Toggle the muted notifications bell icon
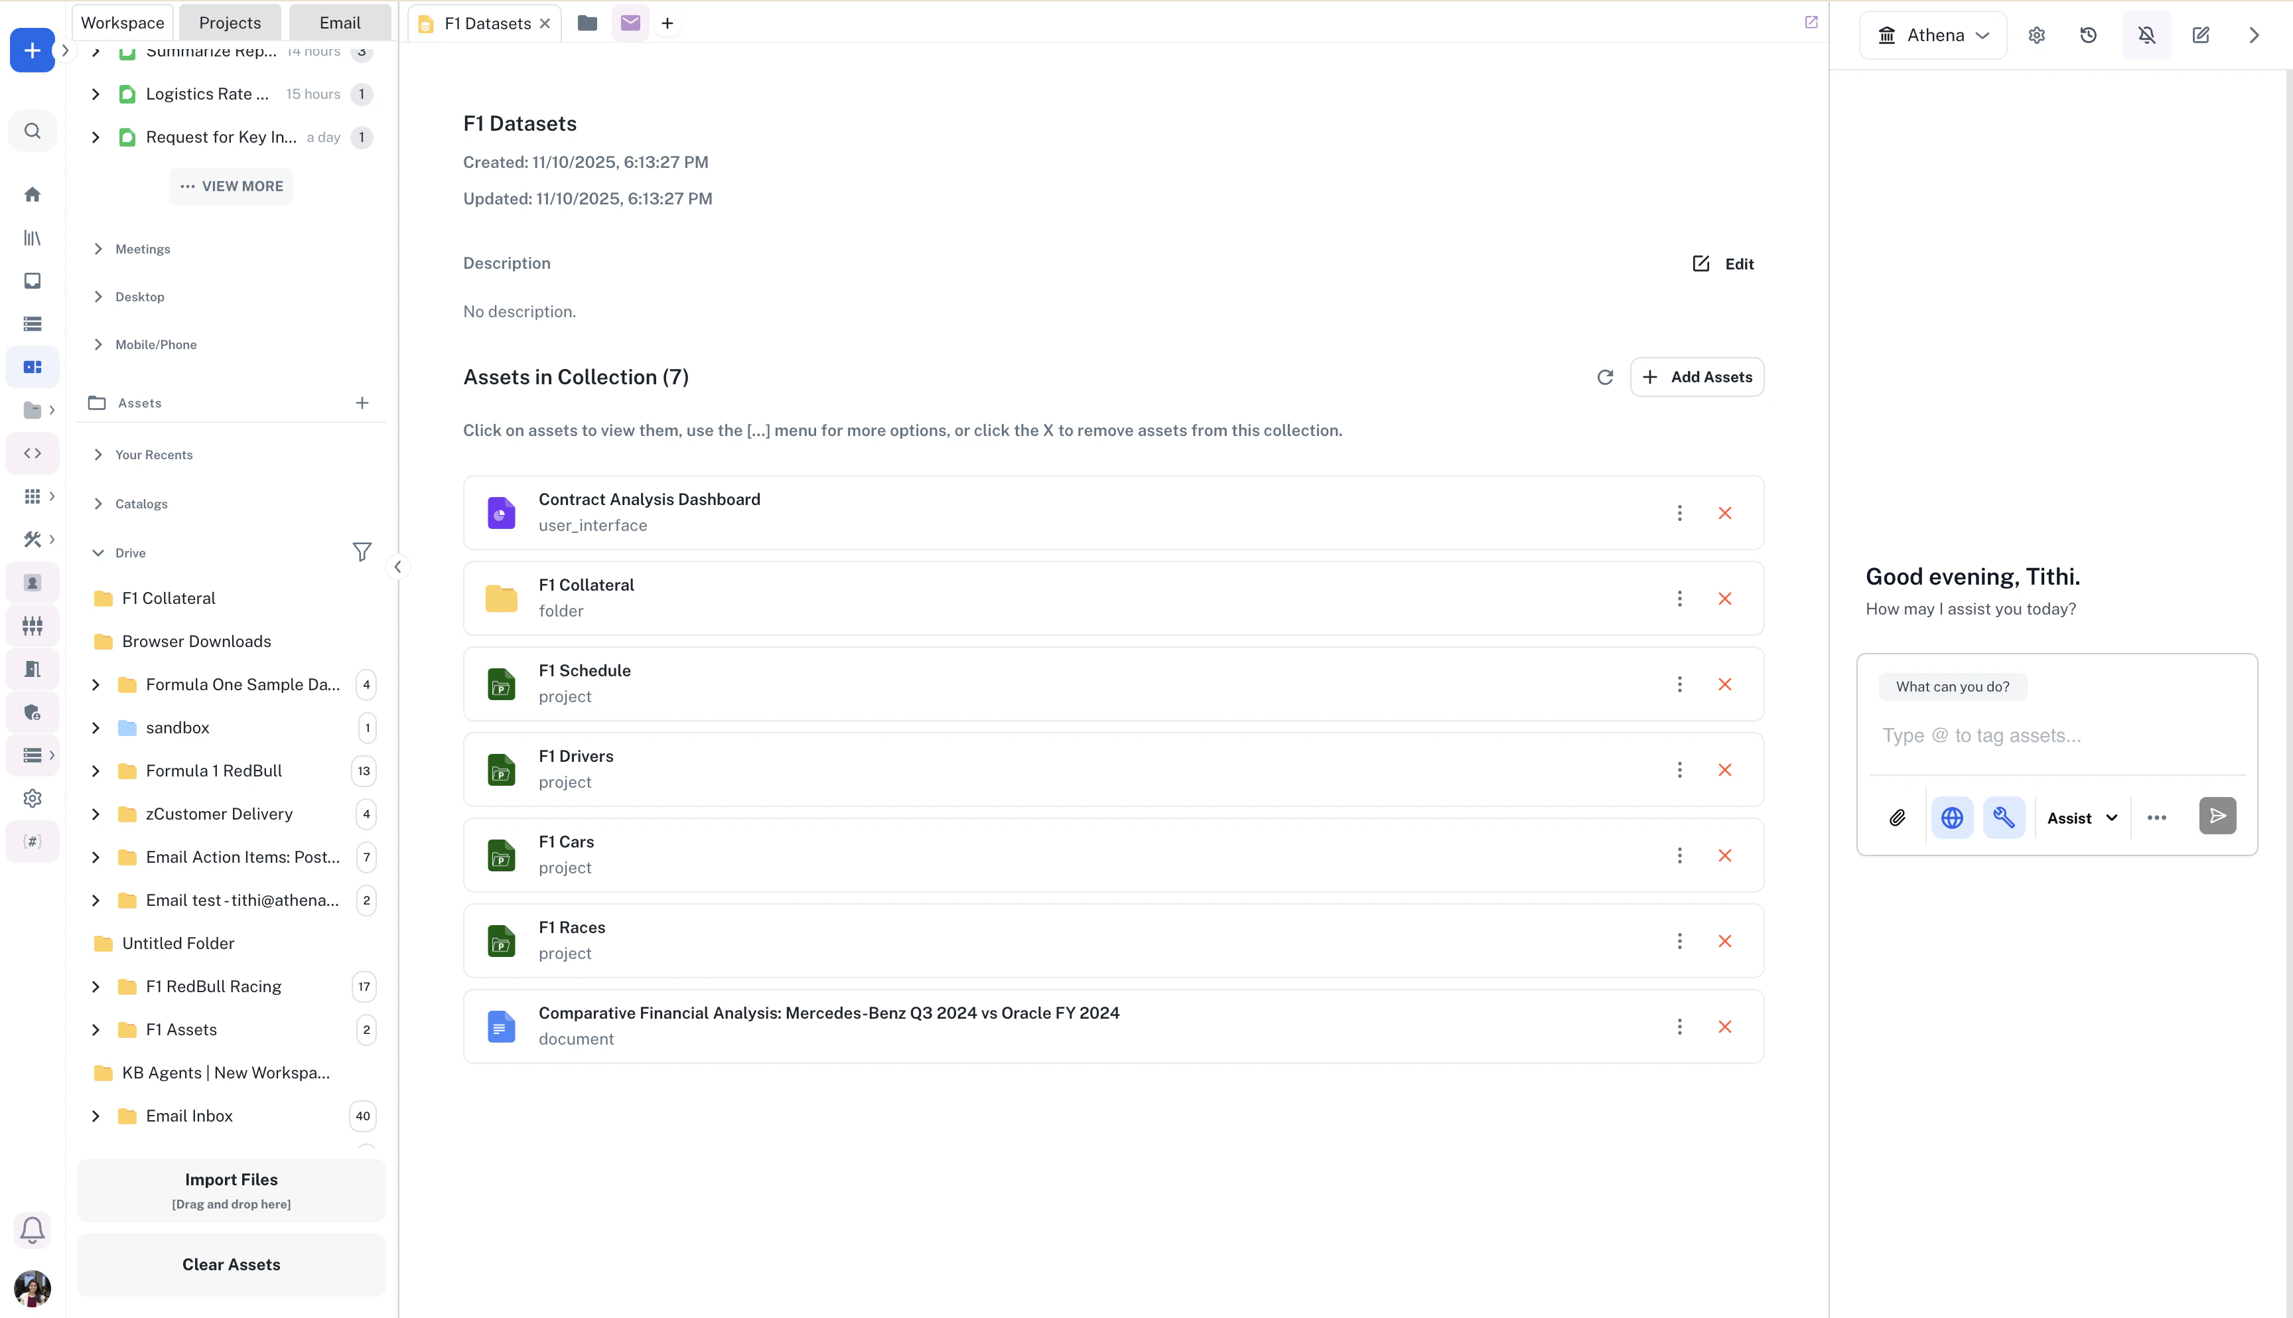The height and width of the screenshot is (1318, 2293). [2146, 35]
